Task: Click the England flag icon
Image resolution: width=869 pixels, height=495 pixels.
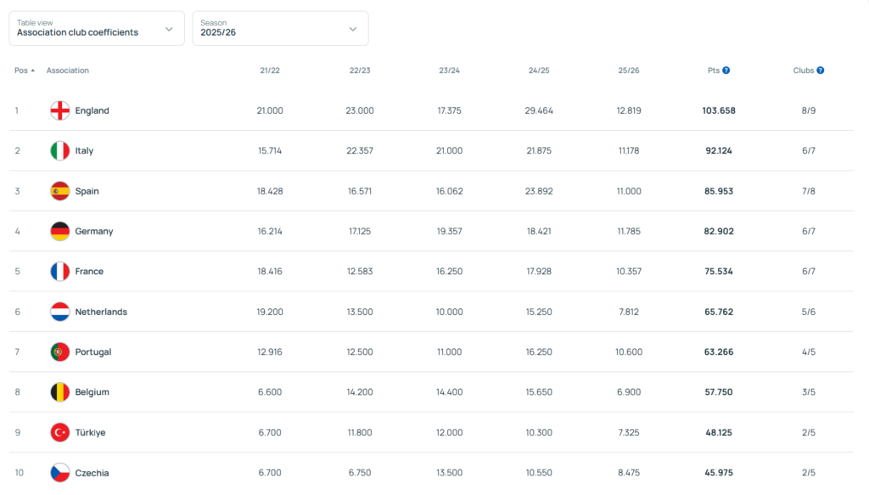Action: click(59, 110)
